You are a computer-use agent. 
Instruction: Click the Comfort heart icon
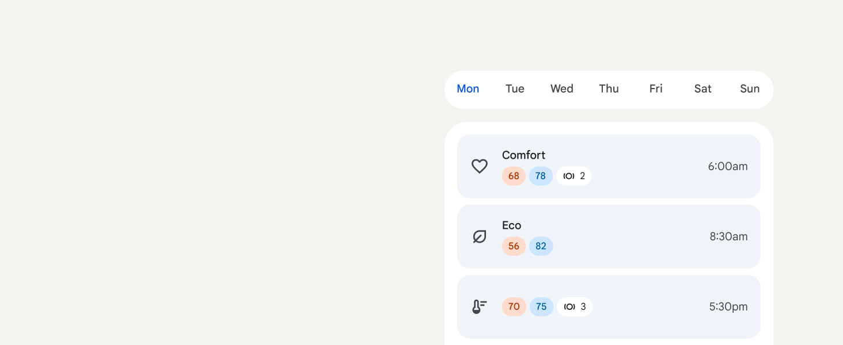coord(480,167)
